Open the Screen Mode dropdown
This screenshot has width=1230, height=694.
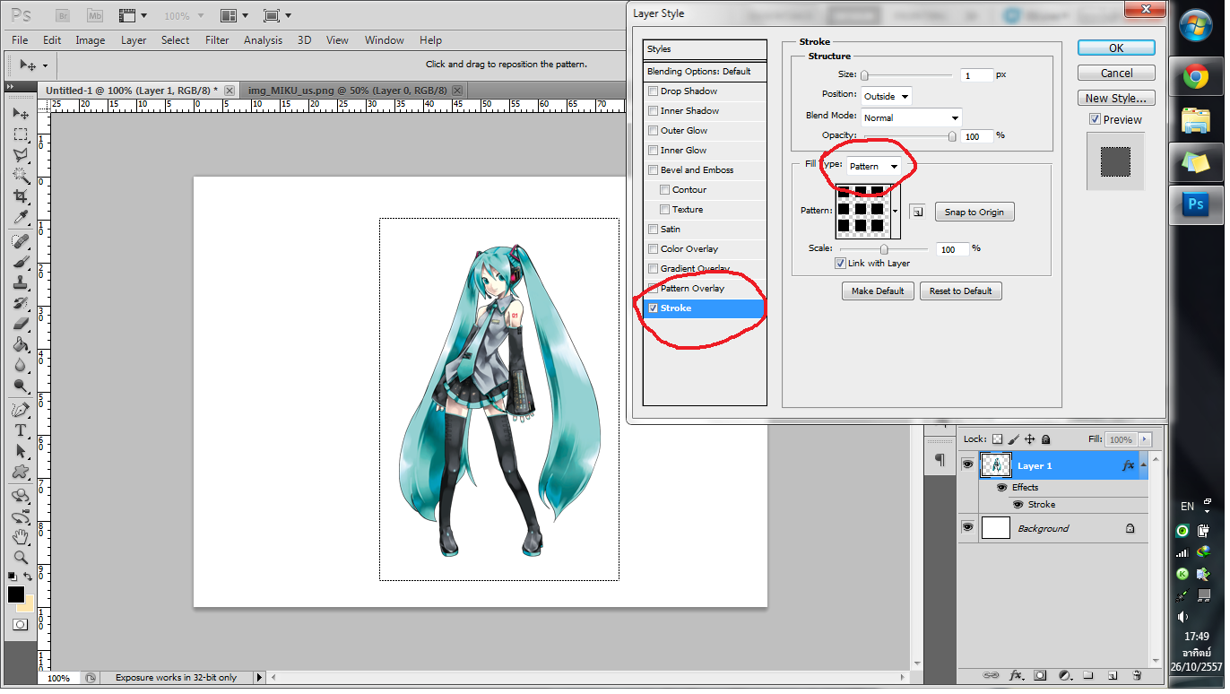pyautogui.click(x=277, y=15)
